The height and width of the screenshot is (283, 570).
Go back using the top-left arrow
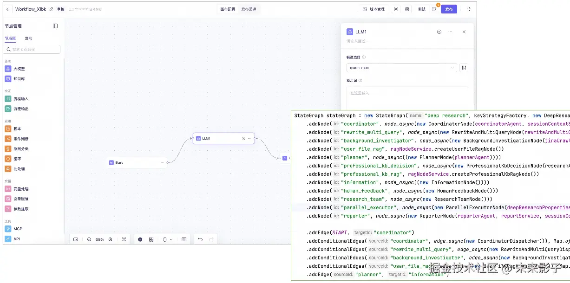coord(8,9)
